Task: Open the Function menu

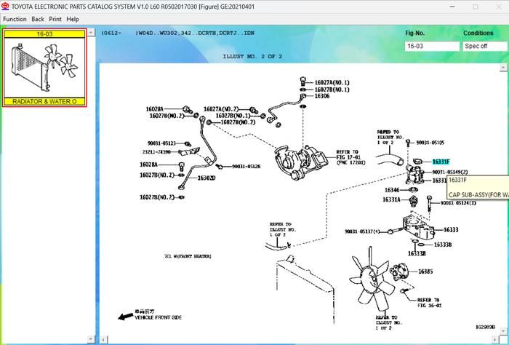Action: tap(15, 19)
